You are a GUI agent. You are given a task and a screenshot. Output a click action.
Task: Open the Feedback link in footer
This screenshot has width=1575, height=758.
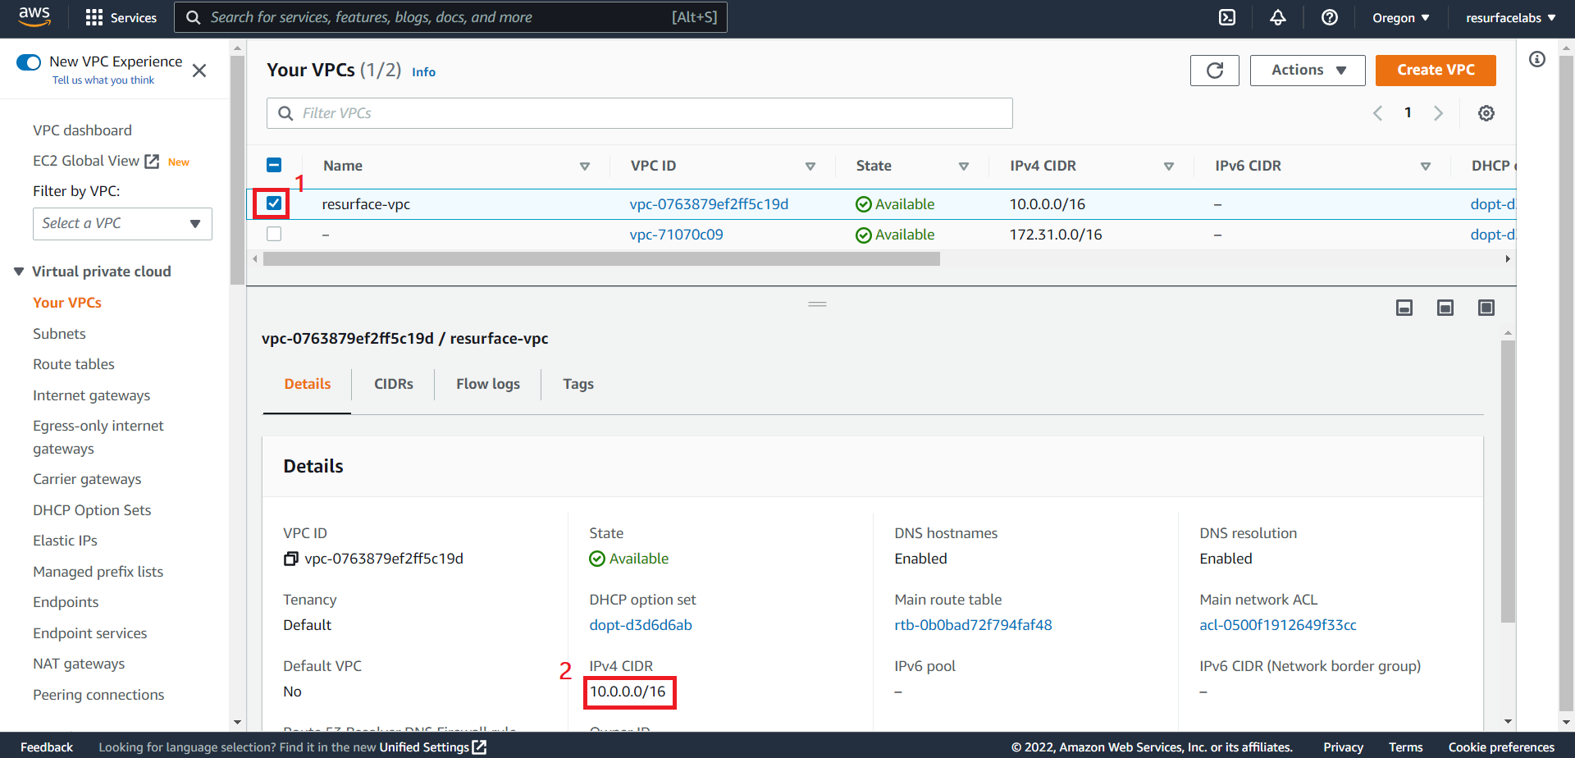47,747
